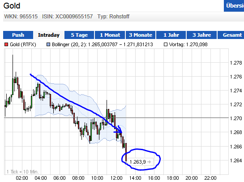Click the 1.276 price axis label
The width and height of the screenshot is (244, 182).
[236, 77]
